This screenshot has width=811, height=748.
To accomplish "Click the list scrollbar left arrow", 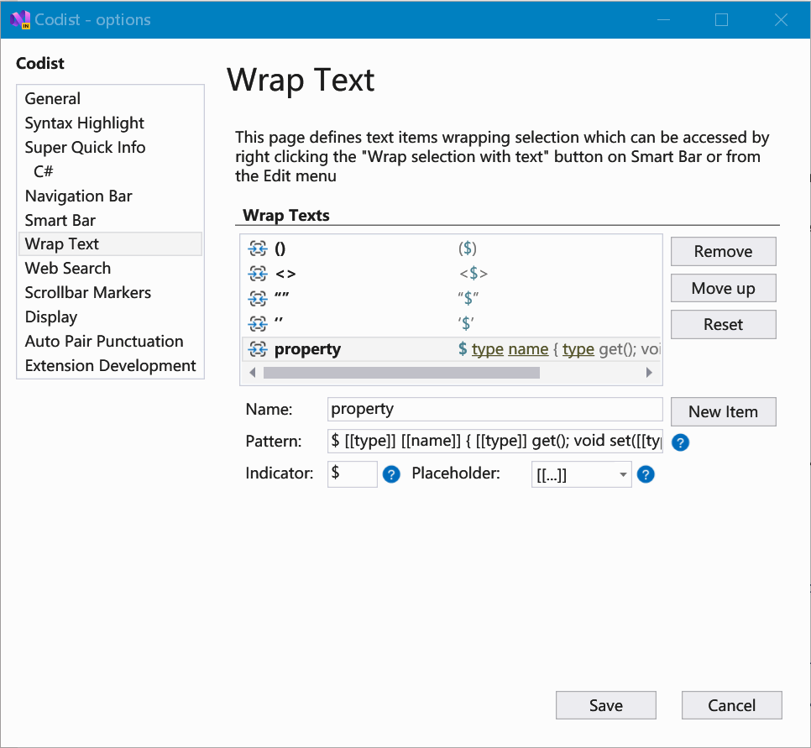I will [253, 373].
